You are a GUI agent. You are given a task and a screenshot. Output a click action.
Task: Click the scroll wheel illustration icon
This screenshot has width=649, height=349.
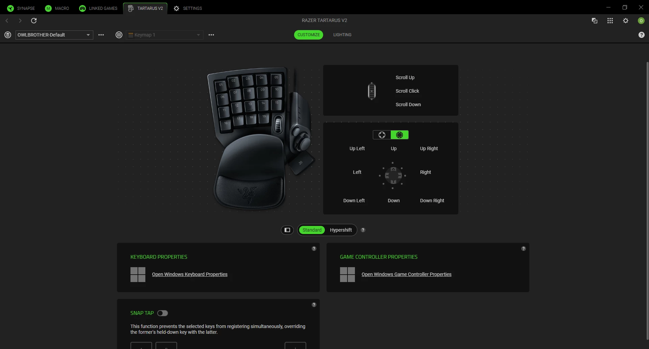tap(372, 91)
